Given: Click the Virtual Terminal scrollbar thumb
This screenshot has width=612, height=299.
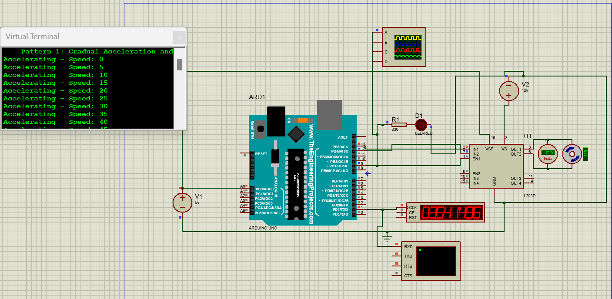Looking at the screenshot, I should pyautogui.click(x=179, y=65).
